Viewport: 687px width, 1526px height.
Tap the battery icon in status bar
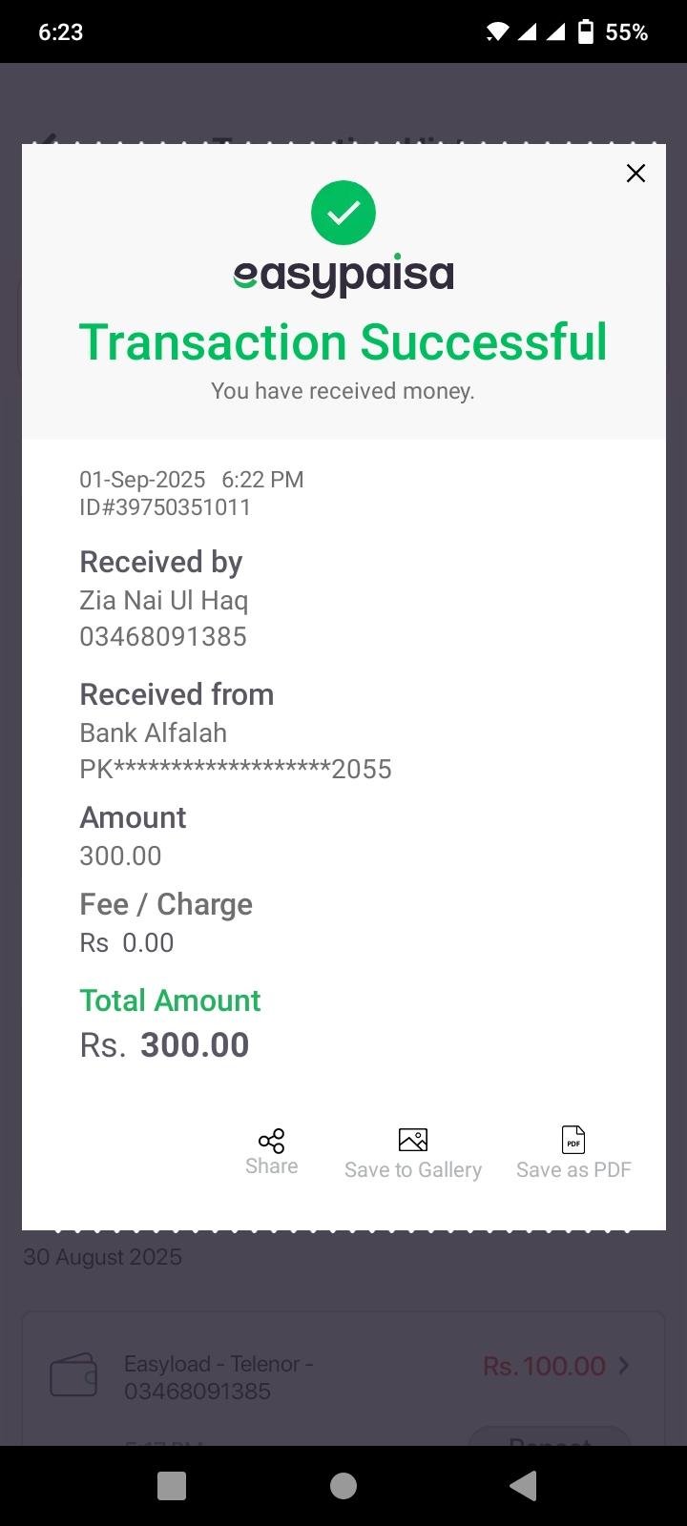[x=586, y=32]
